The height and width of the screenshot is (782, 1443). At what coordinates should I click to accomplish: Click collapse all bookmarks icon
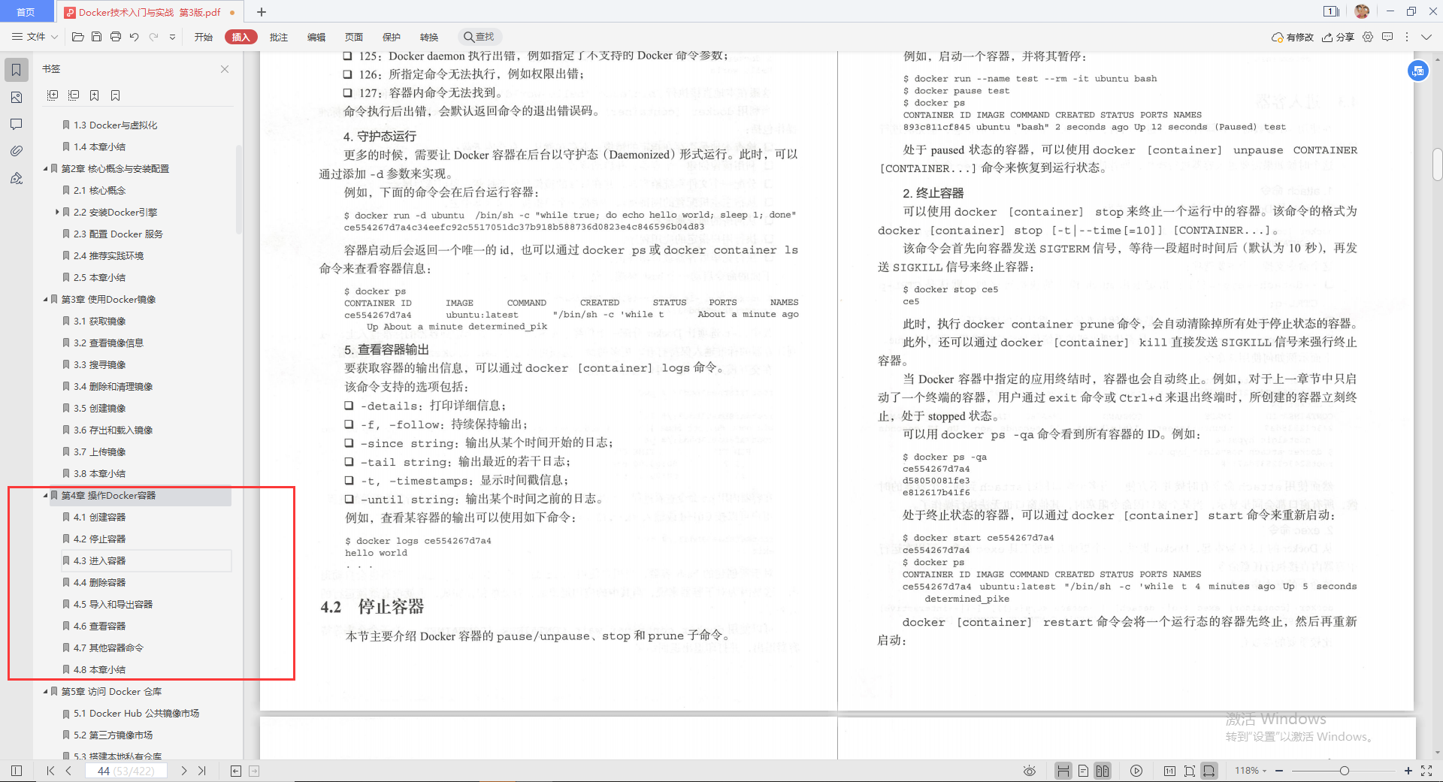(x=74, y=95)
